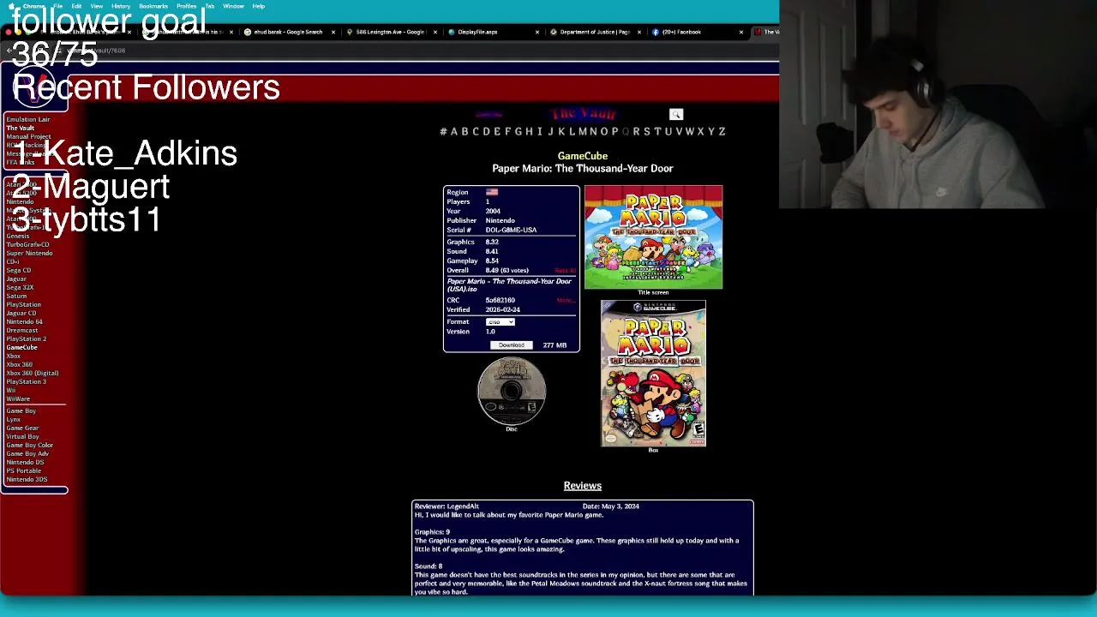The height and width of the screenshot is (617, 1097).
Task: Select Nintendo 3DS in the handheld list
Action: (x=27, y=479)
